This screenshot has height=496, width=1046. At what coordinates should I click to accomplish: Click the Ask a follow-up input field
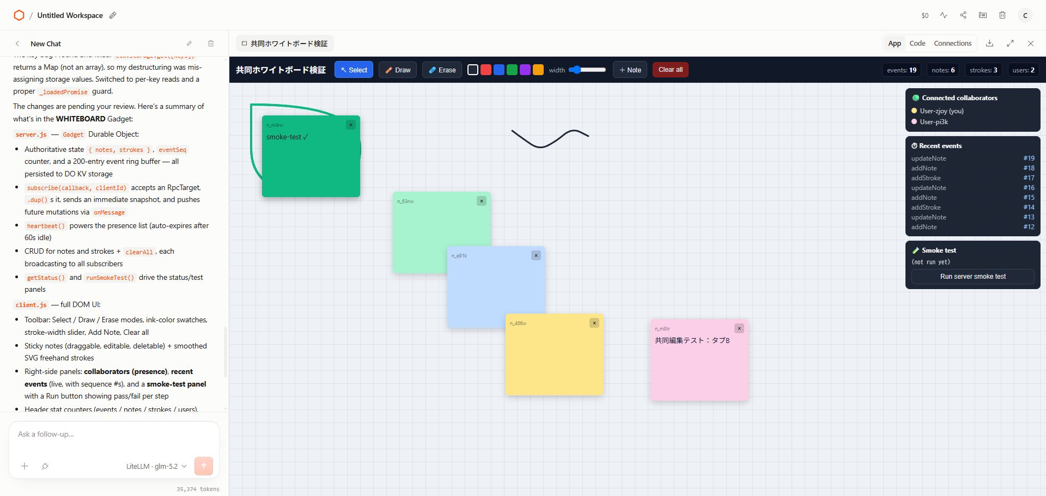(x=114, y=434)
